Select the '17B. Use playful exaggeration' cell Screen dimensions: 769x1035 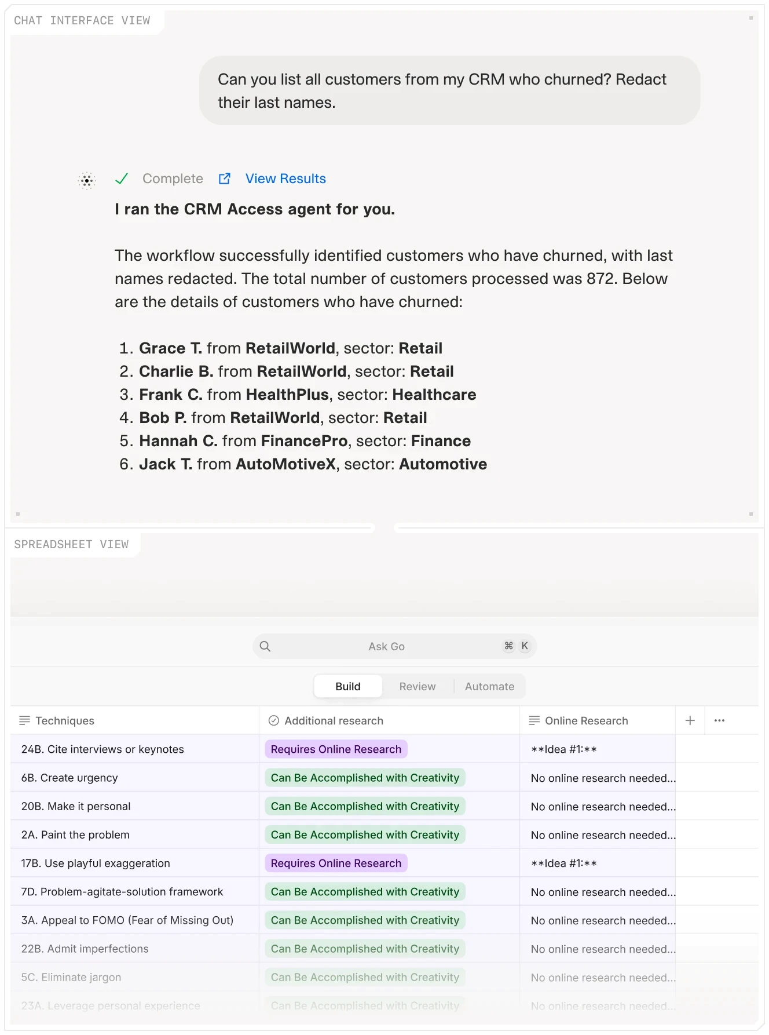(x=134, y=863)
